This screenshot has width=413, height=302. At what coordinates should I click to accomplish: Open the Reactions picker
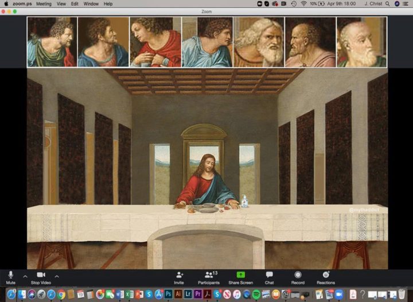326,274
